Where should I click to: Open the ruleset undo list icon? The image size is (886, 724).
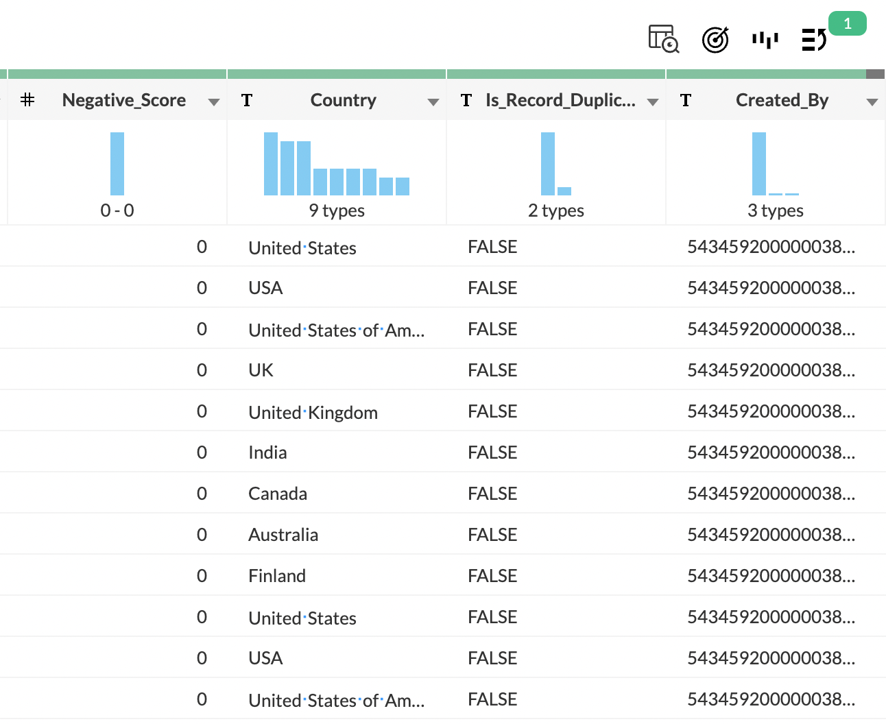point(814,40)
